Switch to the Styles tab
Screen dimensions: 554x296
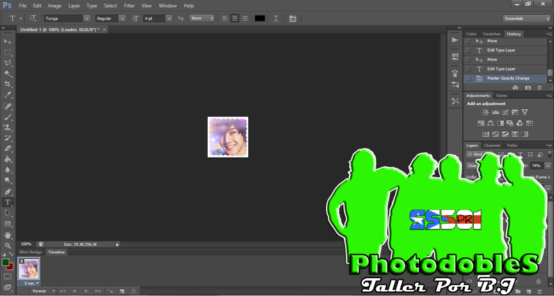(501, 96)
